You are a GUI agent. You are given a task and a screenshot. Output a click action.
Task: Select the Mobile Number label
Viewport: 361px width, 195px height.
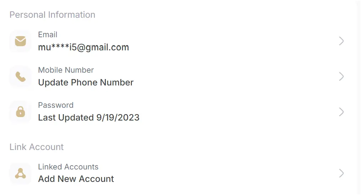[x=66, y=70]
